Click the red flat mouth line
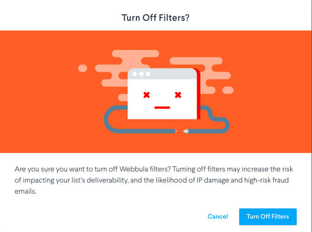 coord(162,108)
